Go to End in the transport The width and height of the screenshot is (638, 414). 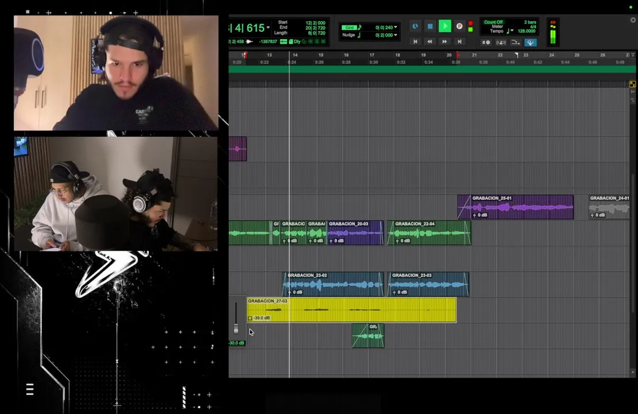[x=460, y=41]
